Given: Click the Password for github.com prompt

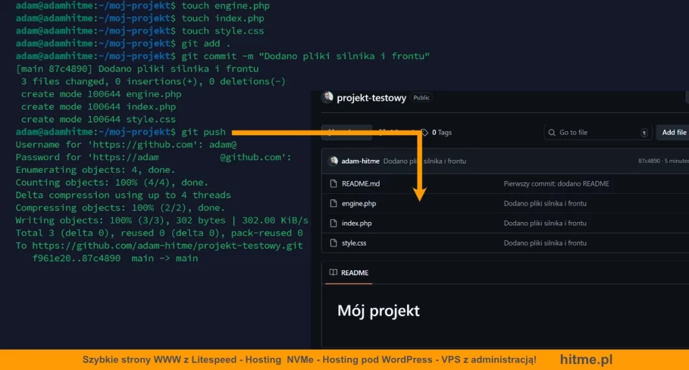Looking at the screenshot, I should (153, 157).
